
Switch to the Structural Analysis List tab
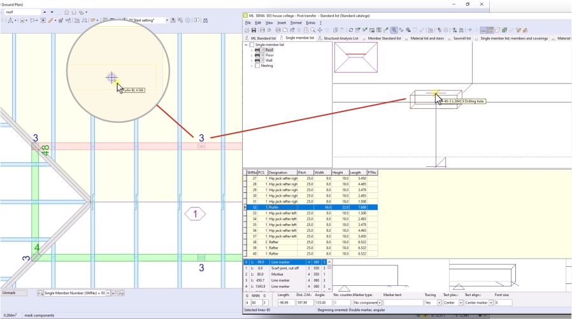pos(341,38)
